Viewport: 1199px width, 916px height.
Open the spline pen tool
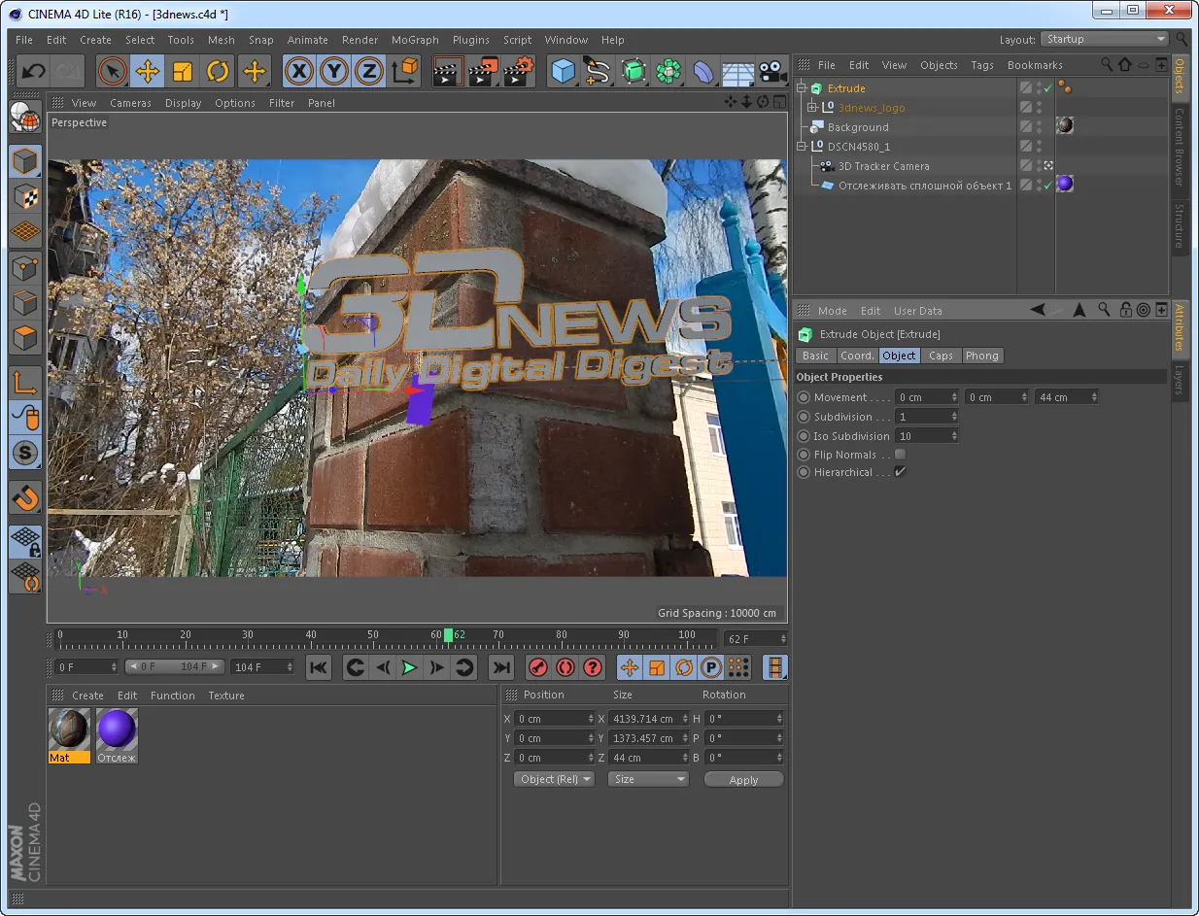click(x=598, y=71)
